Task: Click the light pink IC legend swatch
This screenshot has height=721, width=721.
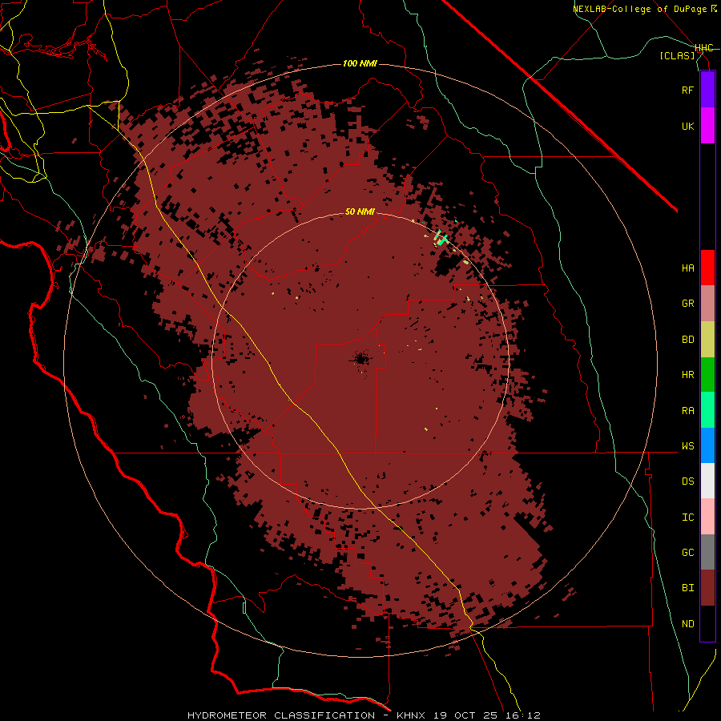Action: (707, 517)
